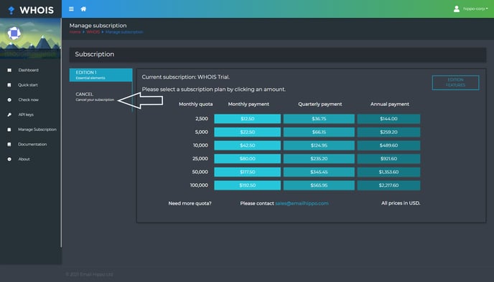This screenshot has width=494, height=282.
Task: Click the 'Current subscription: WHOIS Trial' text
Action: 185,77
